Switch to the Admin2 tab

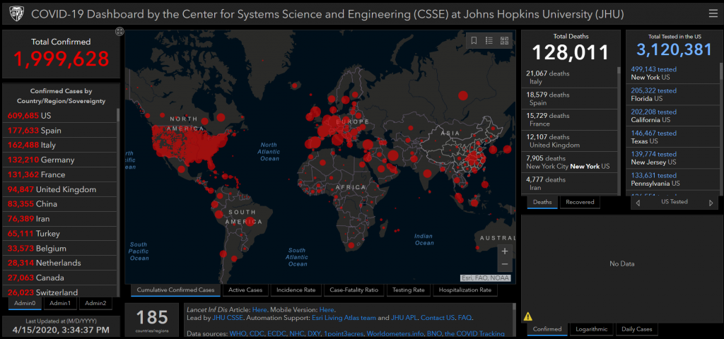click(95, 303)
